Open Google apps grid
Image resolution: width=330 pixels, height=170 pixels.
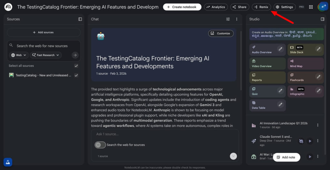pos(311,7)
